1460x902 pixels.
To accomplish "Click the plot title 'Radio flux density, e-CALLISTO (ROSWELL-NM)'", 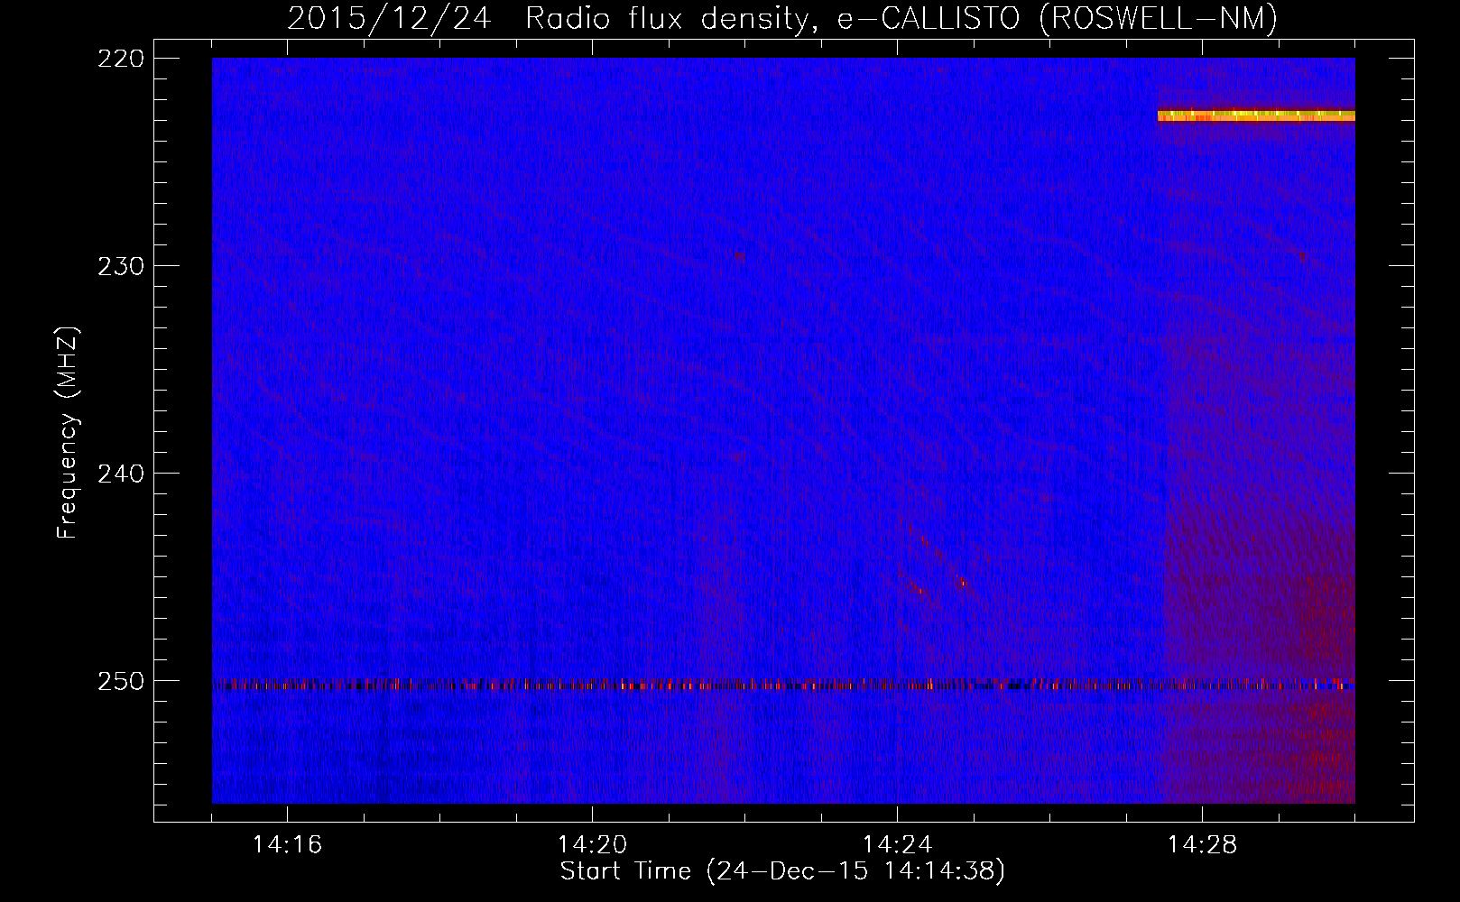I will [x=901, y=19].
